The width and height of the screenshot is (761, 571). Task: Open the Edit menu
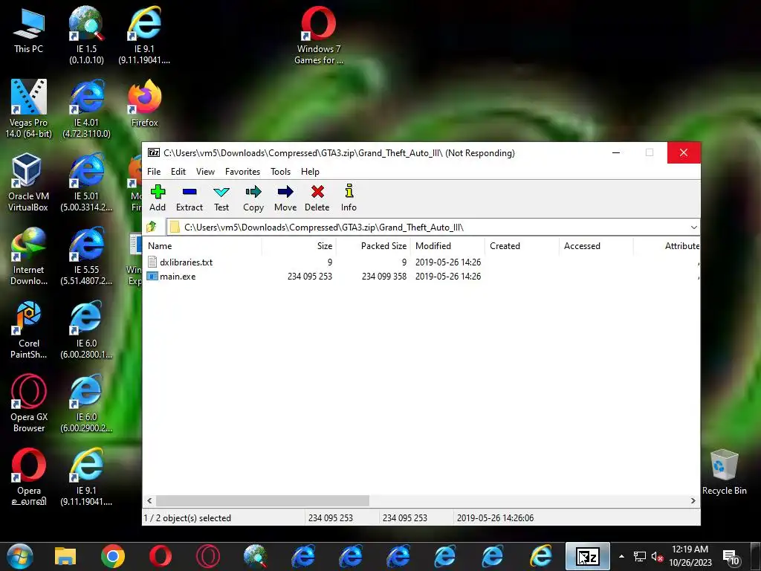pos(178,172)
